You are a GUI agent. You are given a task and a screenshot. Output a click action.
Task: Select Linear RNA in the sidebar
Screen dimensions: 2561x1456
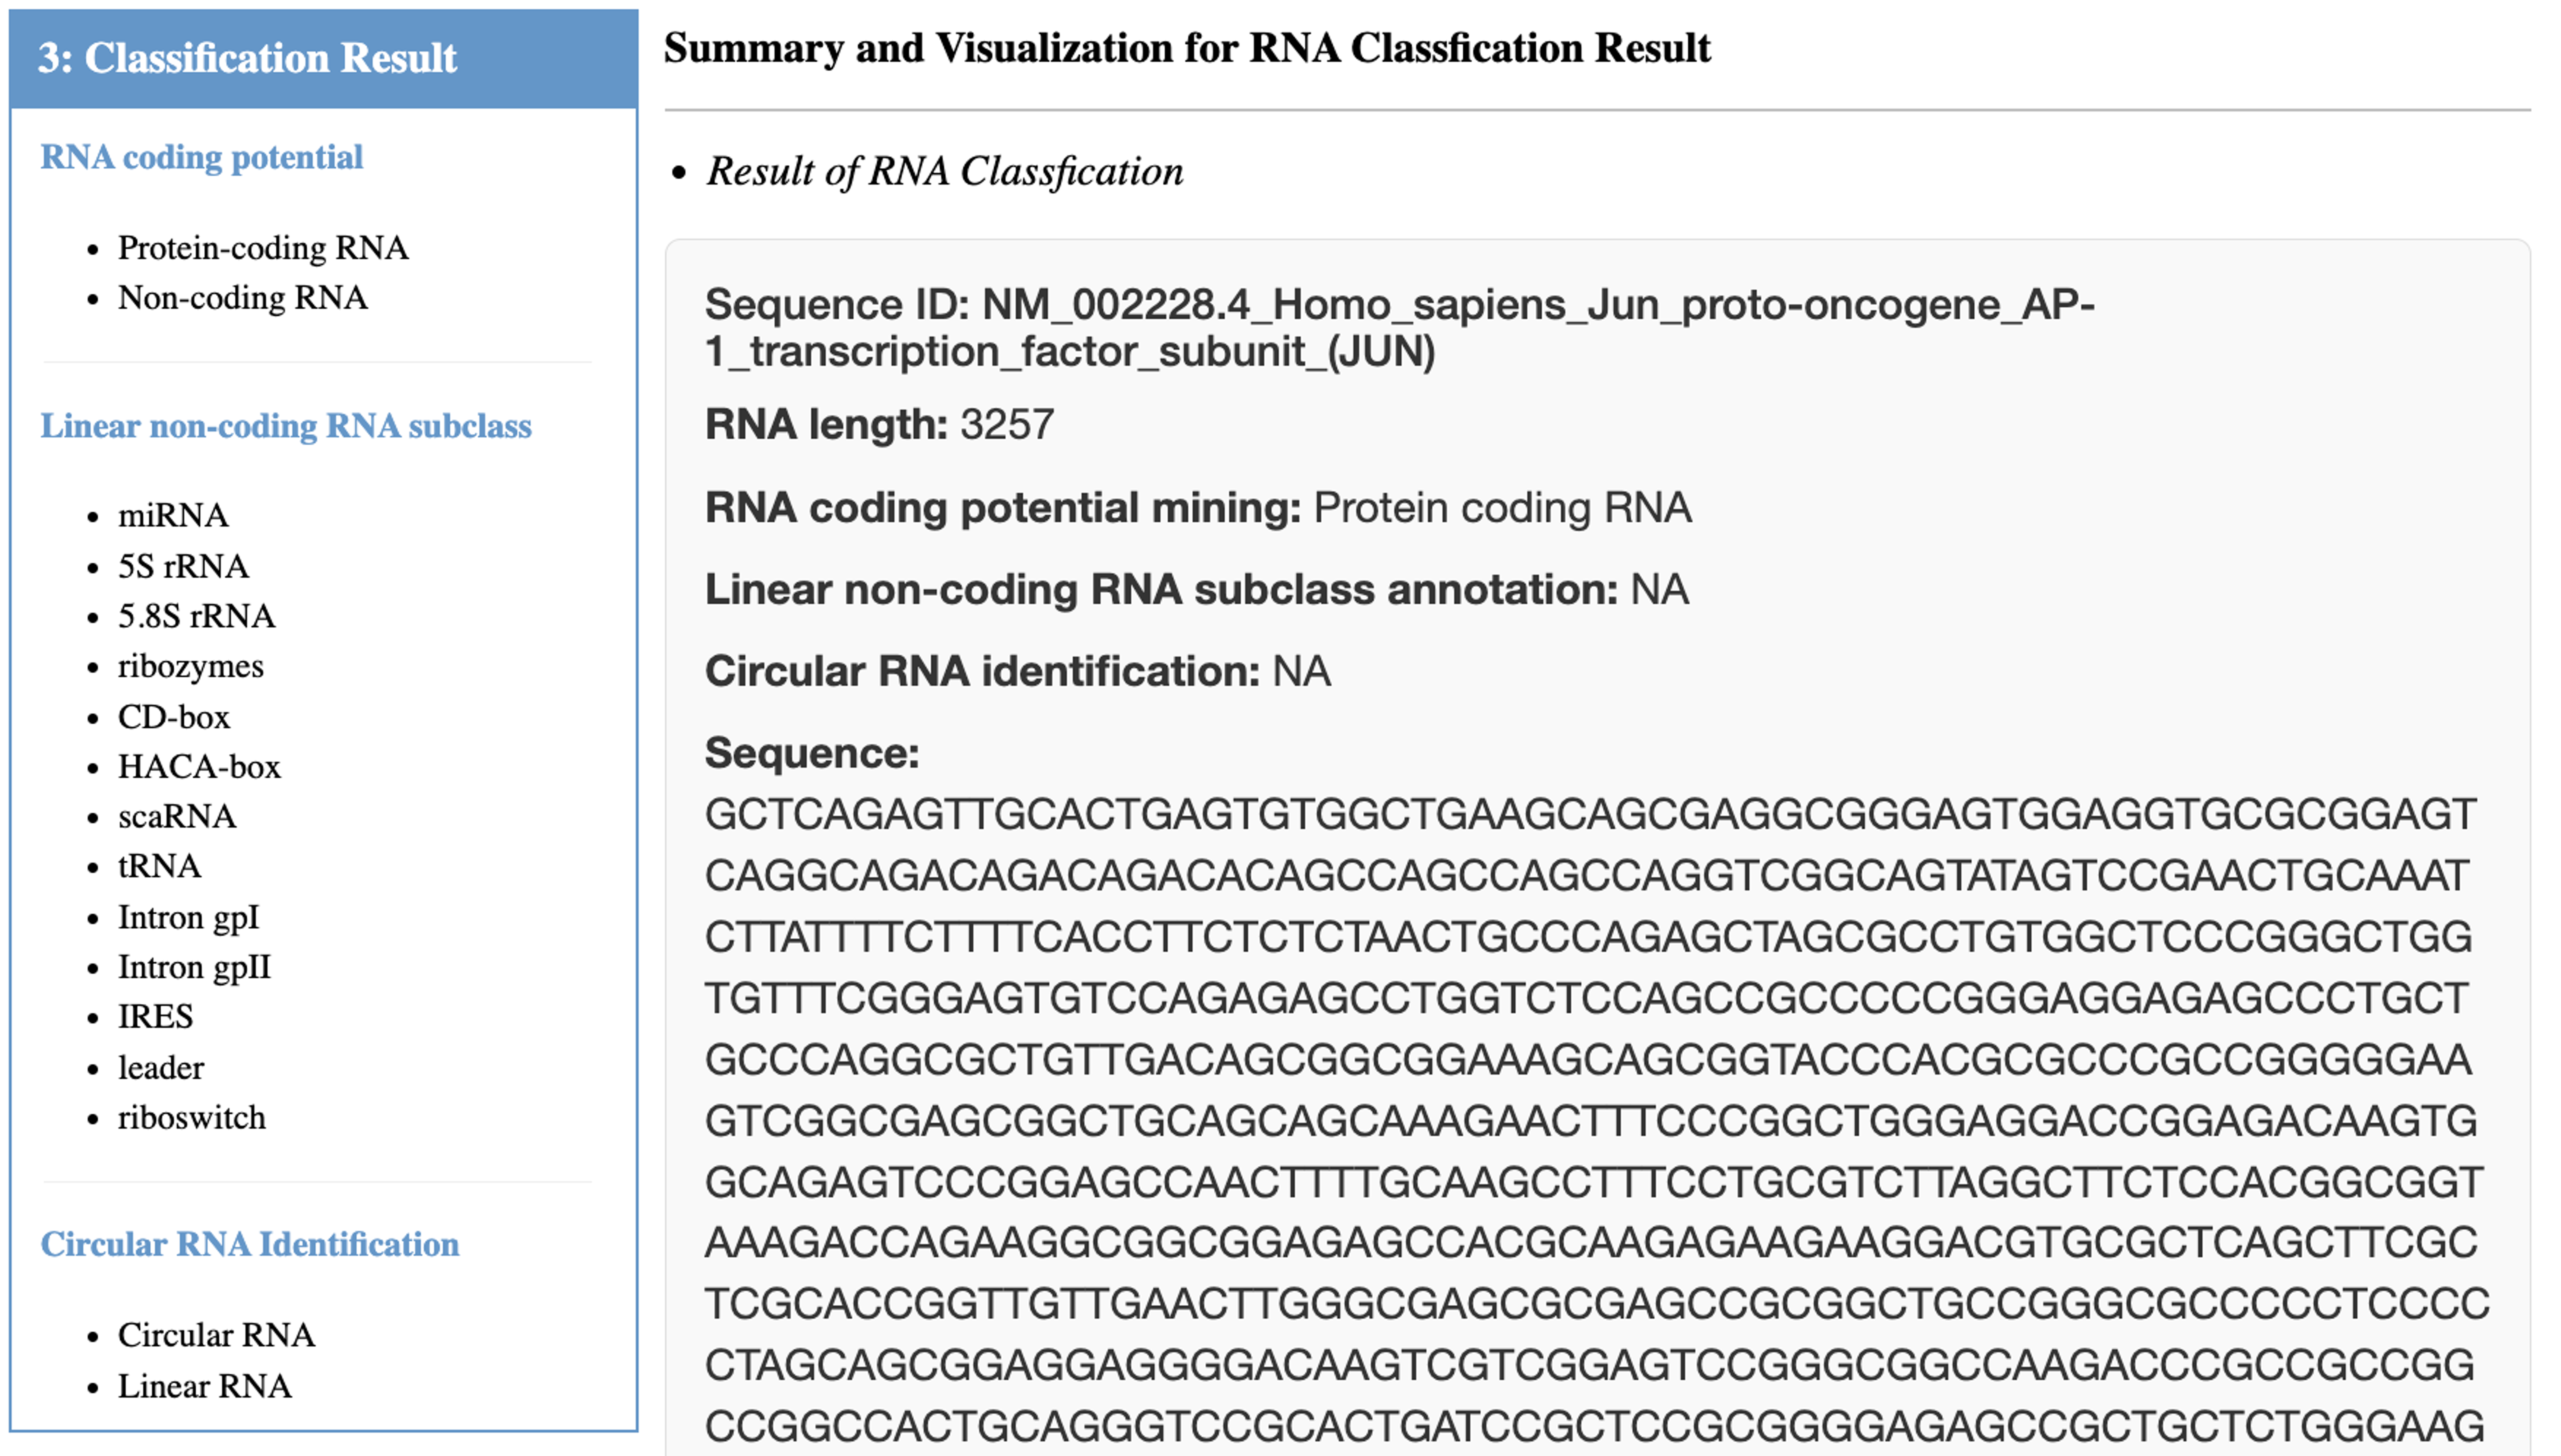click(204, 1386)
